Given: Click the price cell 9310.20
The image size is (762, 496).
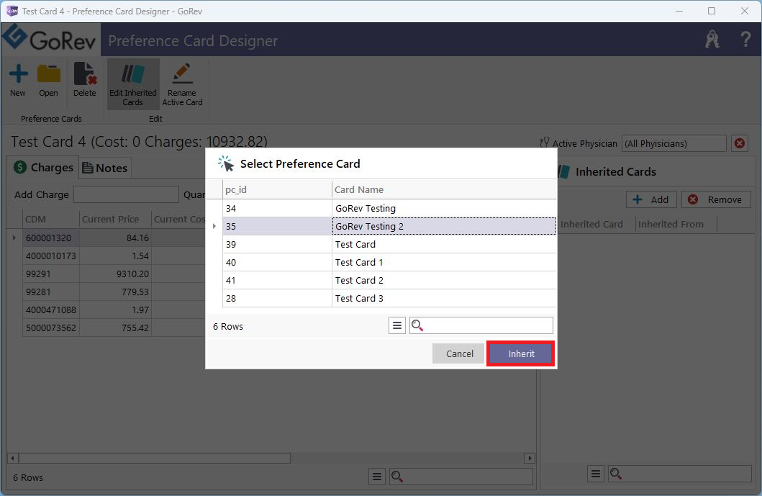Looking at the screenshot, I should click(x=115, y=274).
